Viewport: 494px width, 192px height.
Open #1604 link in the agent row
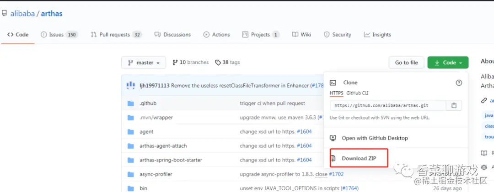point(304,132)
